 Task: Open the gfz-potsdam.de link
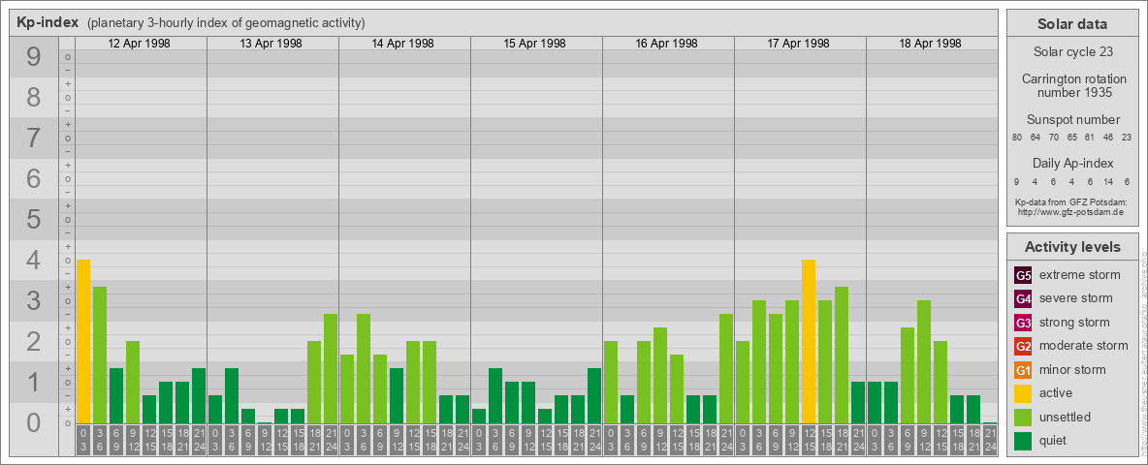(1070, 212)
